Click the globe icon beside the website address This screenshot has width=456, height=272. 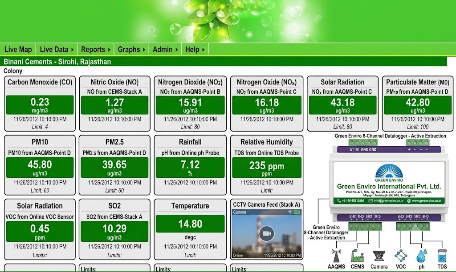coord(409,200)
